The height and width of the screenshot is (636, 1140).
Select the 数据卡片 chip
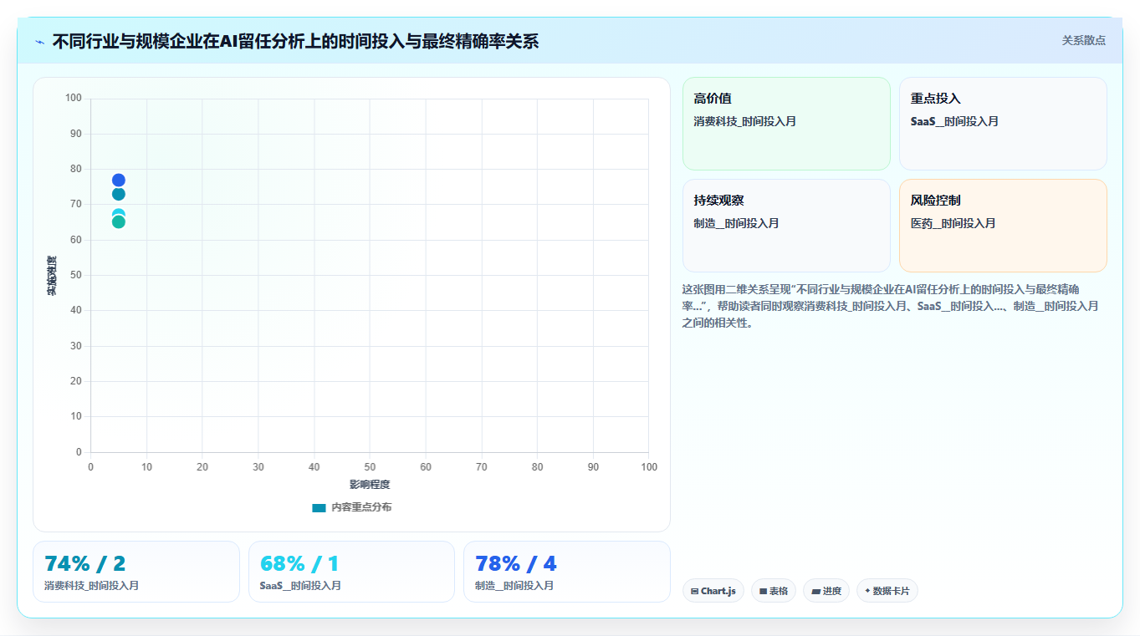click(887, 591)
